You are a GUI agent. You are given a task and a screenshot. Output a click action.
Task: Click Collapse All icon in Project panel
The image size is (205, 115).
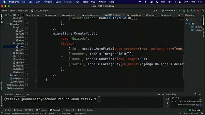(23, 15)
